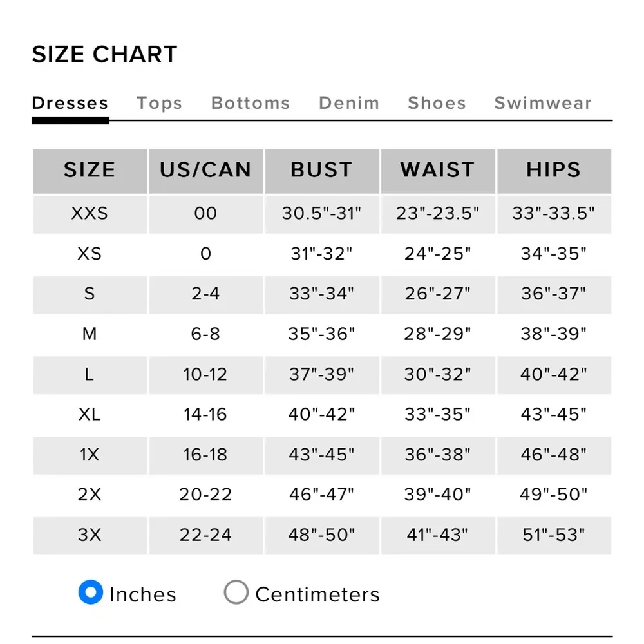
Task: Open the Shoes tab
Action: click(437, 104)
